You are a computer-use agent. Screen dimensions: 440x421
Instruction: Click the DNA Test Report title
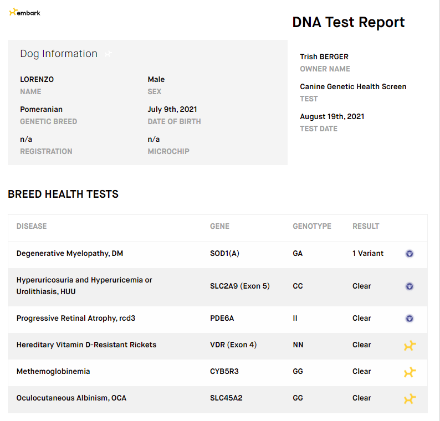(349, 22)
